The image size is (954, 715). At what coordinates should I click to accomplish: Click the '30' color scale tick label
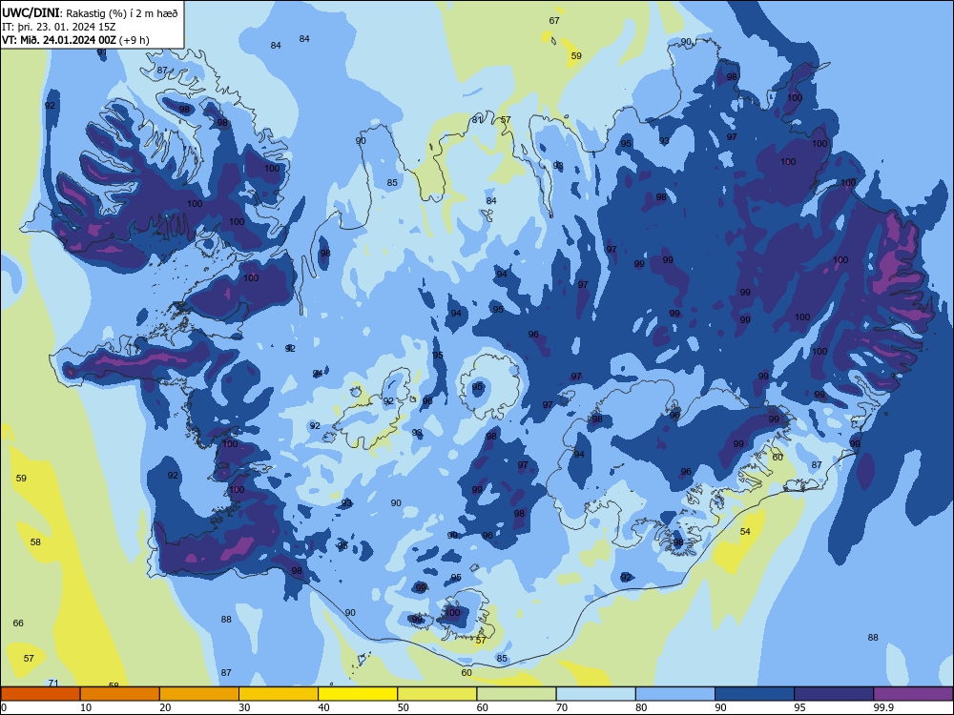click(x=244, y=707)
